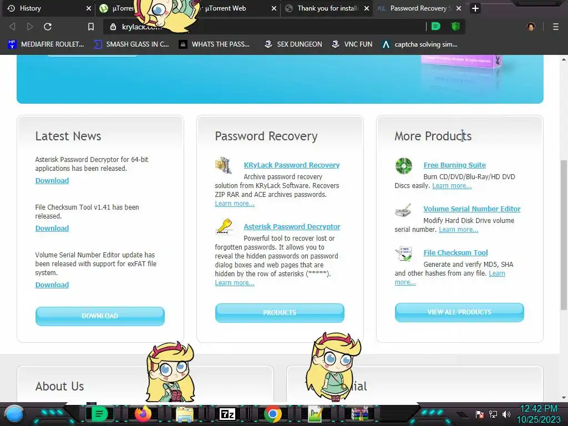This screenshot has height=426, width=568.
Task: Click Learn more for Free Burning Suite
Action: pyautogui.click(x=452, y=186)
